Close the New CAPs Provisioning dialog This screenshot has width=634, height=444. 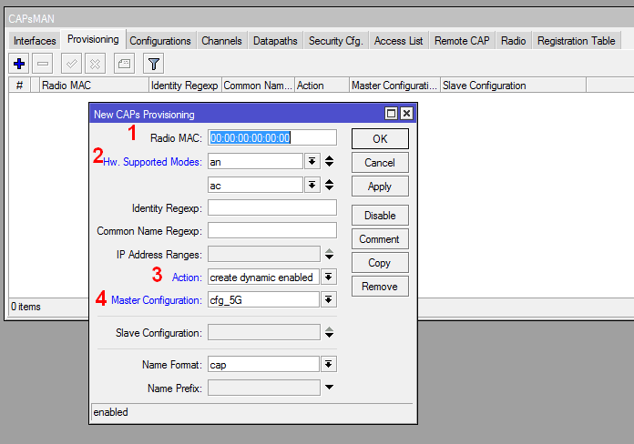tap(406, 114)
